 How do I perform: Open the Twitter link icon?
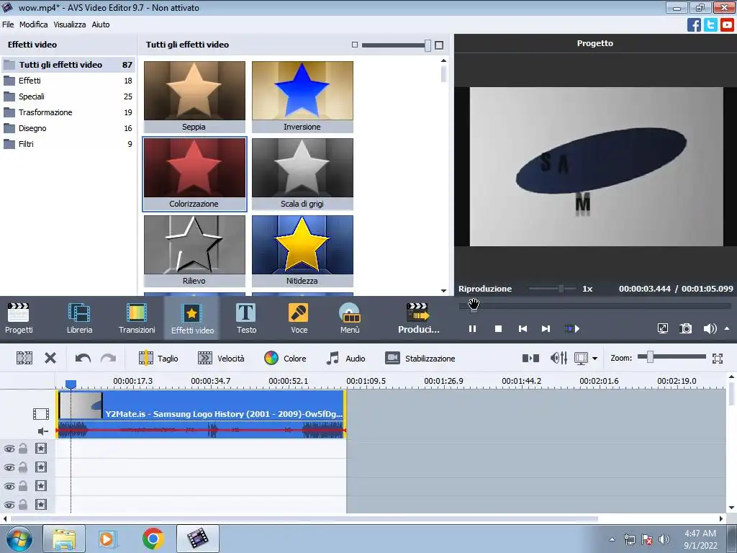(x=710, y=25)
